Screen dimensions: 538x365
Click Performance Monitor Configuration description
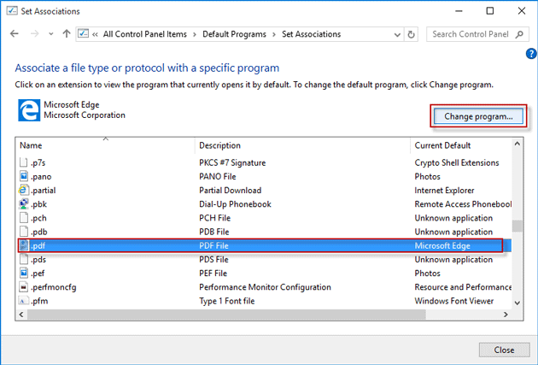[265, 287]
